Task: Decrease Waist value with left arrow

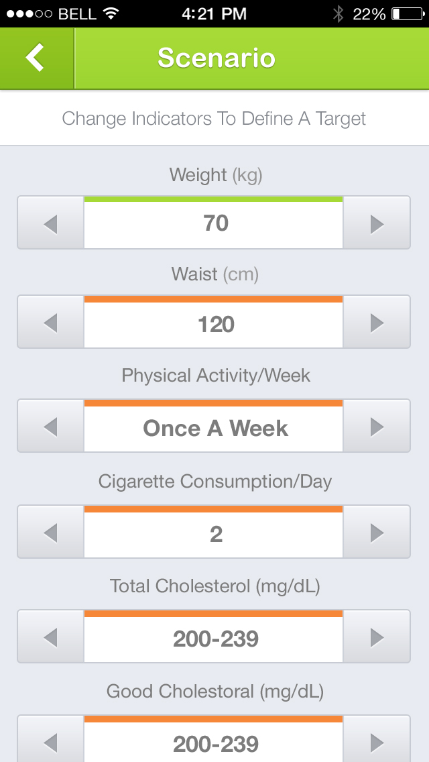Action: pyautogui.click(x=50, y=323)
